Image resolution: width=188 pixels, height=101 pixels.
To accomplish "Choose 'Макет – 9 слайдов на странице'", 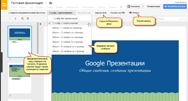I will (x=70, y=51).
